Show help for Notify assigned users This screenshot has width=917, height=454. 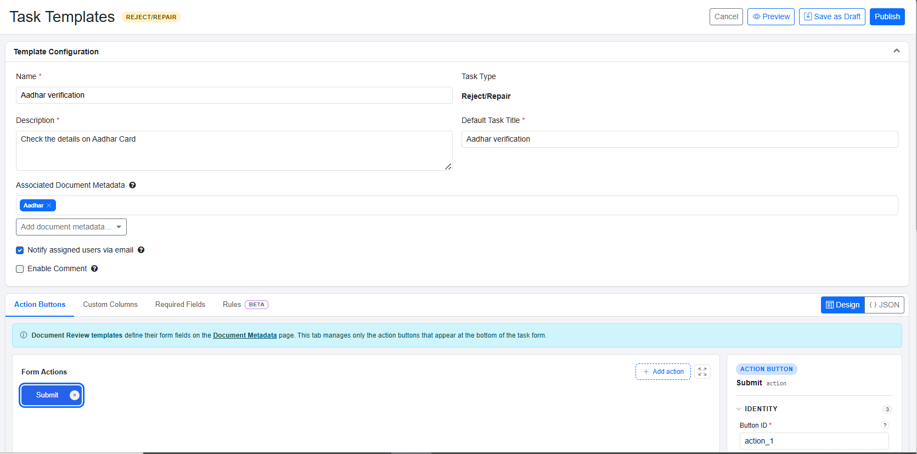pyautogui.click(x=141, y=250)
